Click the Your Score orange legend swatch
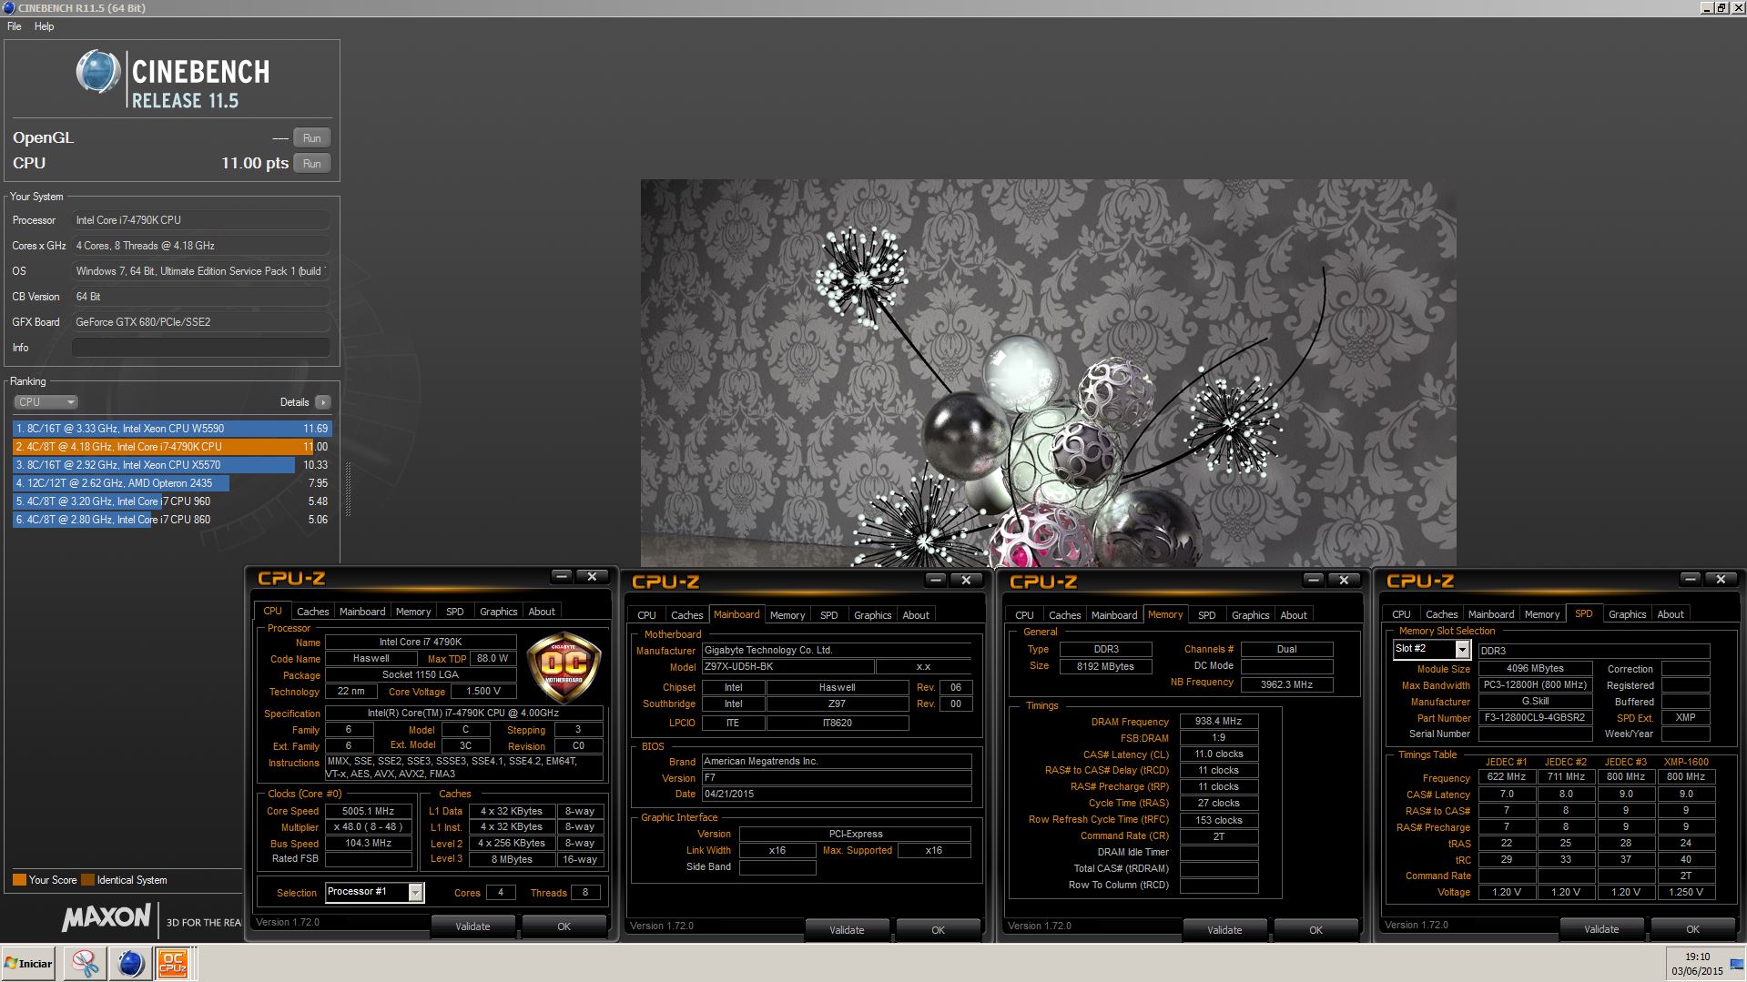1747x982 pixels. 19,880
